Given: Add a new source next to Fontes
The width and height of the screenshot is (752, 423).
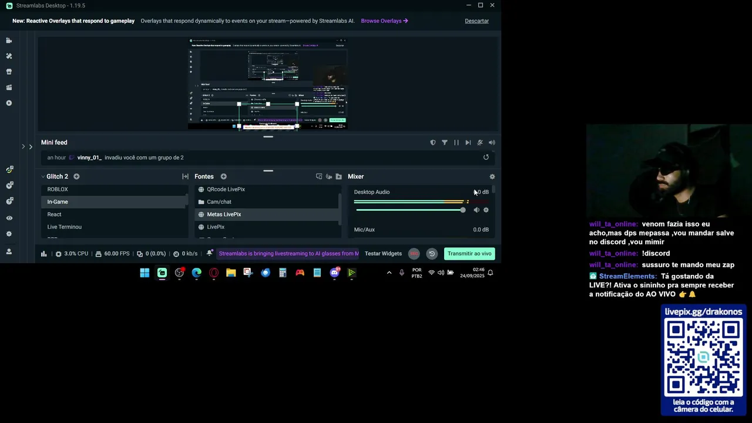Looking at the screenshot, I should (x=223, y=176).
